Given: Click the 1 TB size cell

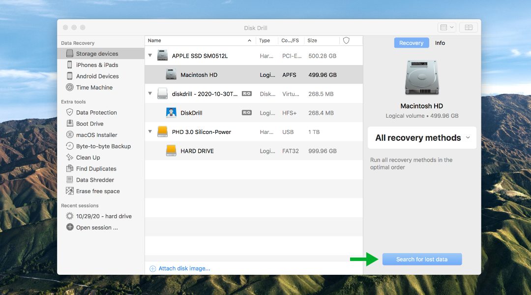Looking at the screenshot, I should [x=314, y=132].
